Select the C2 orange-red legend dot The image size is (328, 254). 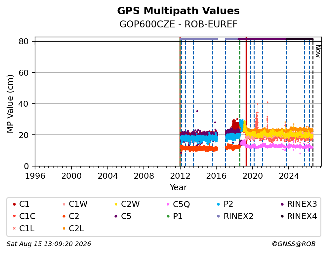point(64,216)
